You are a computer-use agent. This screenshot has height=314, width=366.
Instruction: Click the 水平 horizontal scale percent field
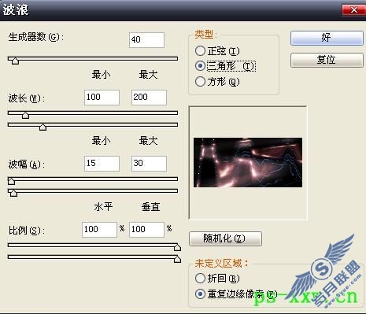click(99, 230)
